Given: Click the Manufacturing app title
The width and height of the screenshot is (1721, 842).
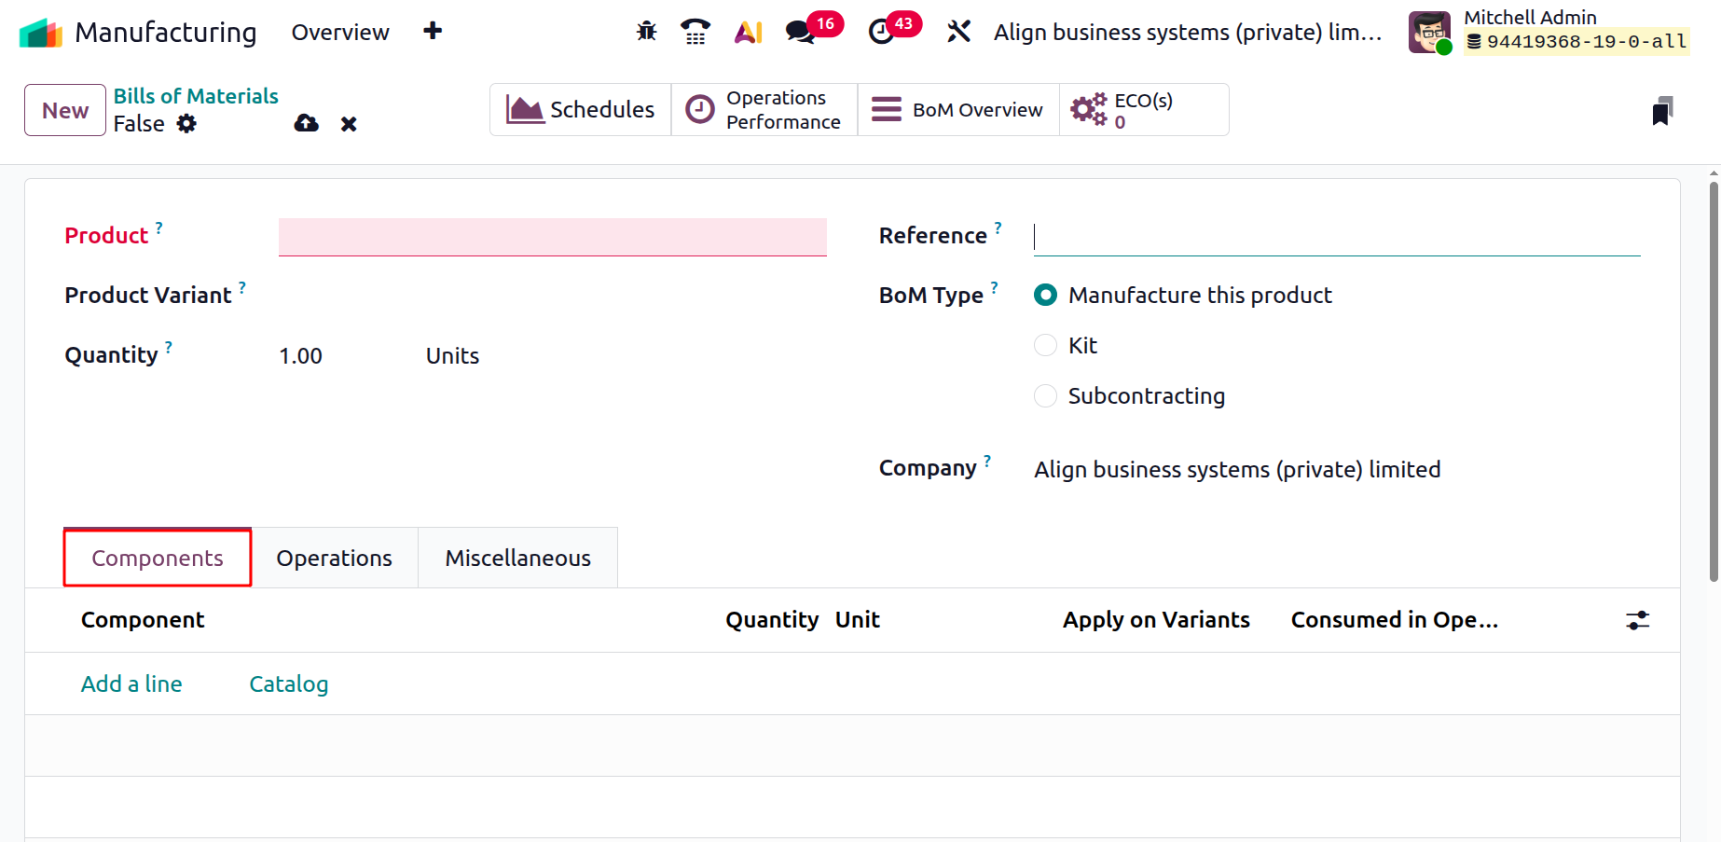Looking at the screenshot, I should pos(165,32).
